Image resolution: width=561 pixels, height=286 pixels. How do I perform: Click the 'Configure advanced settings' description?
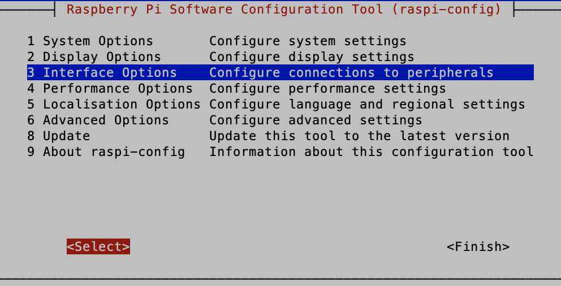pos(316,120)
